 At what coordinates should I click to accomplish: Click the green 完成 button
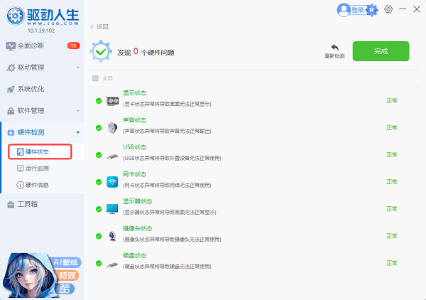point(381,51)
